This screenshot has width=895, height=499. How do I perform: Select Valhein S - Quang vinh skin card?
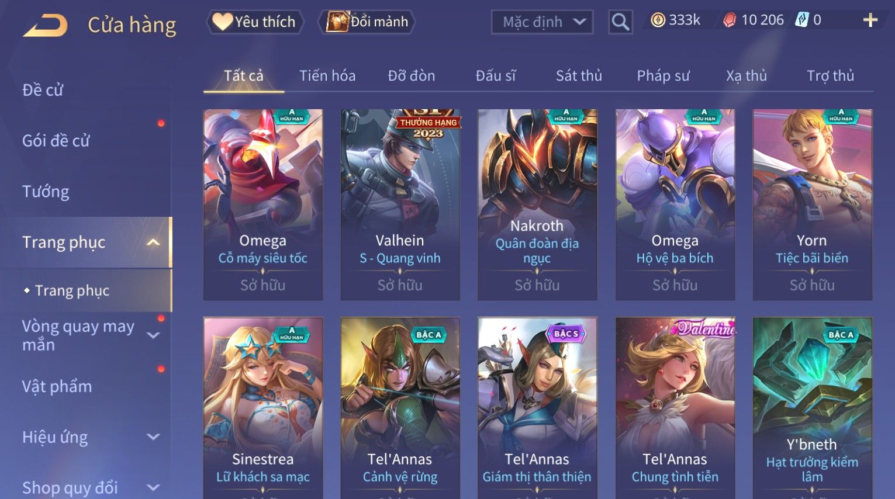[x=400, y=205]
